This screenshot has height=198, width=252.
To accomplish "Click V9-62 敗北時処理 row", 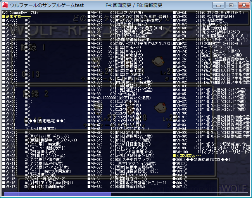I will click(x=127, y=183).
